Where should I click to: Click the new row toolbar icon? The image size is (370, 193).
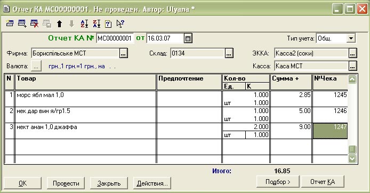pos(10,23)
